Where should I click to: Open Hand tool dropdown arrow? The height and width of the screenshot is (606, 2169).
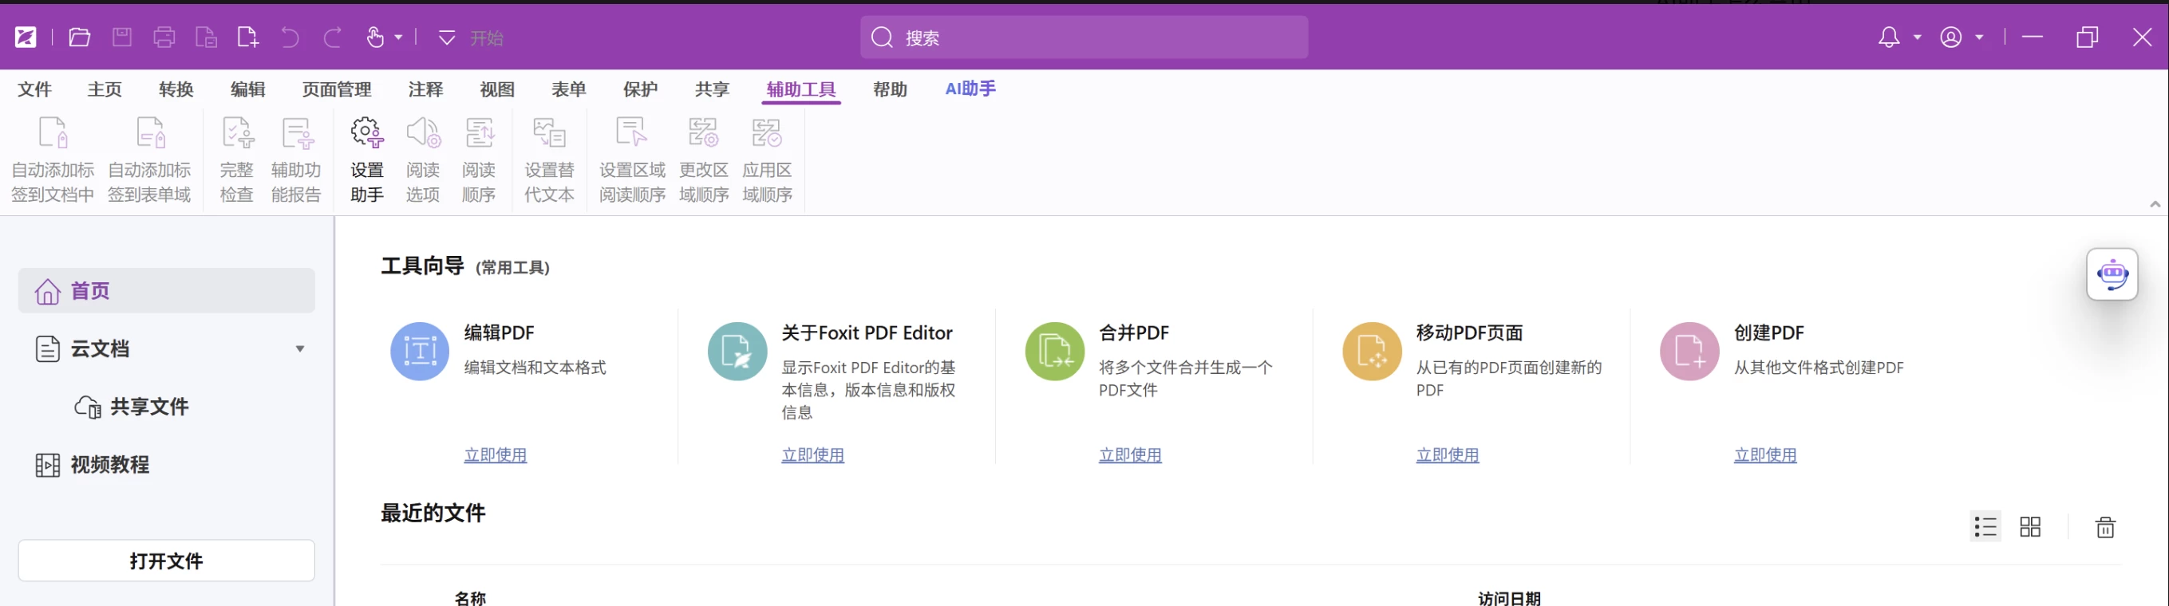click(398, 37)
